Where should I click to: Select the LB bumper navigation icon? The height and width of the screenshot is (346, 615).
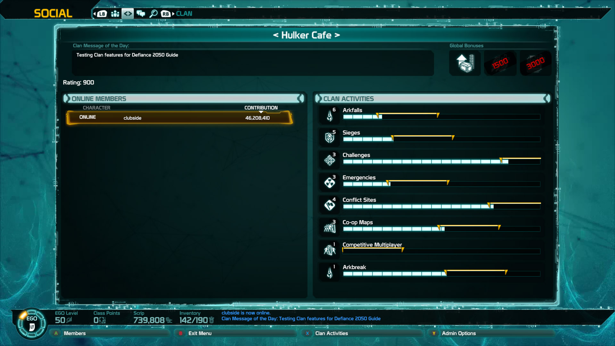[x=102, y=14]
